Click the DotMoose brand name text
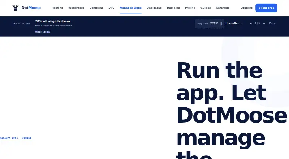Image resolution: width=289 pixels, height=159 pixels. pos(31,8)
